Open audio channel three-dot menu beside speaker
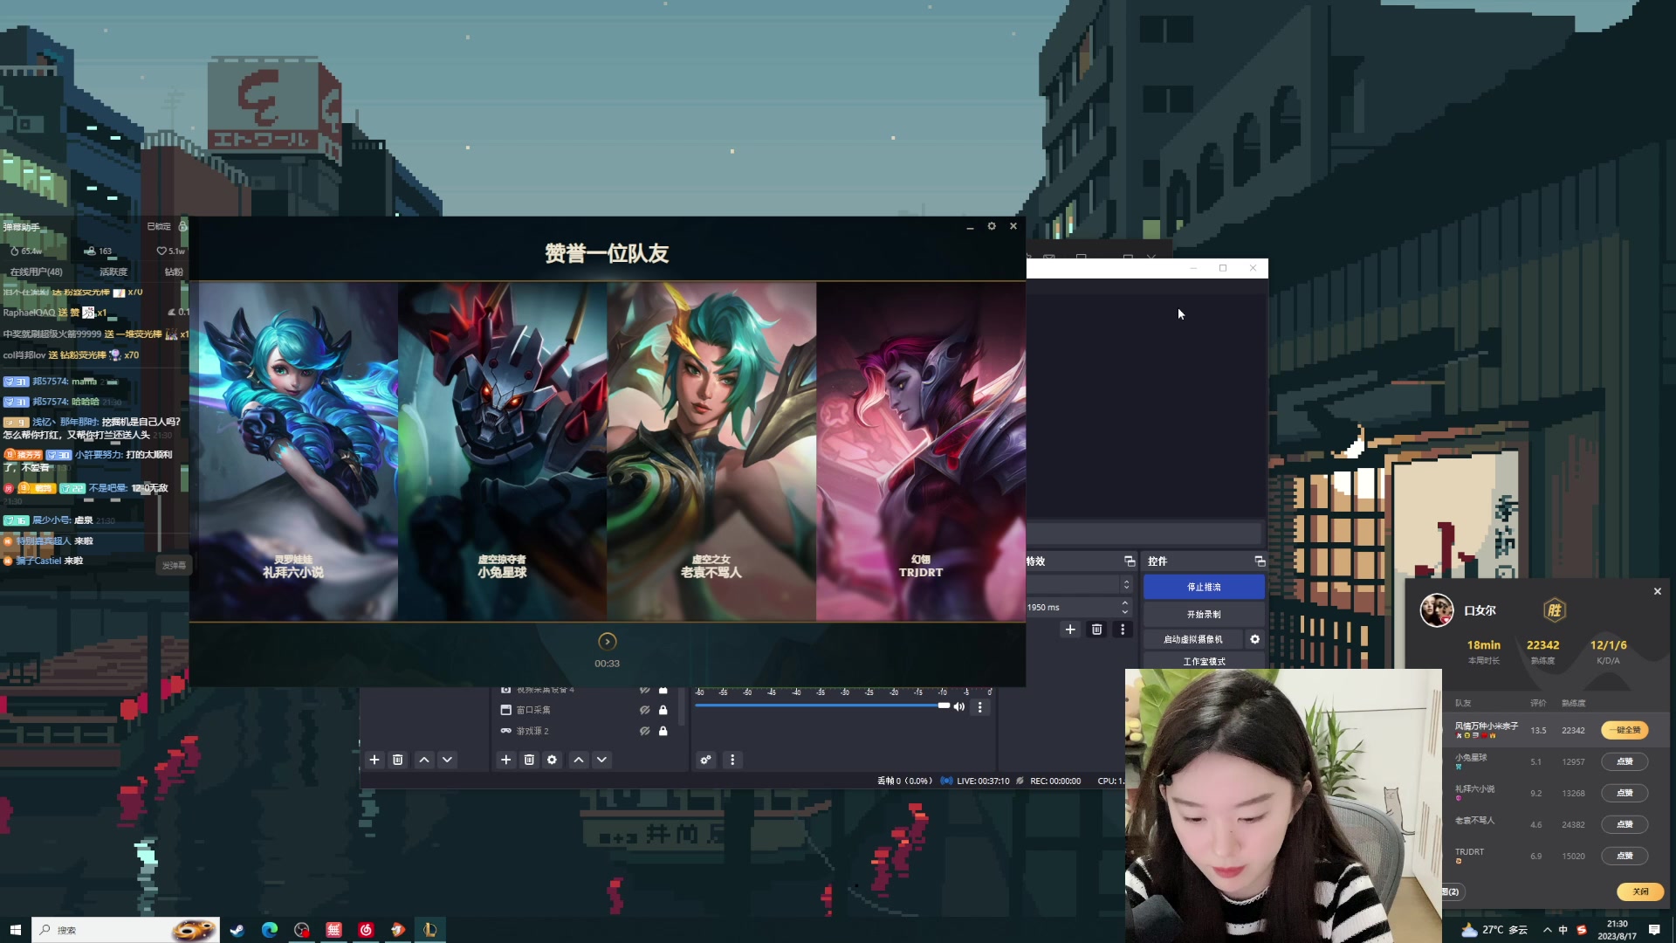This screenshot has width=1676, height=943. [980, 707]
